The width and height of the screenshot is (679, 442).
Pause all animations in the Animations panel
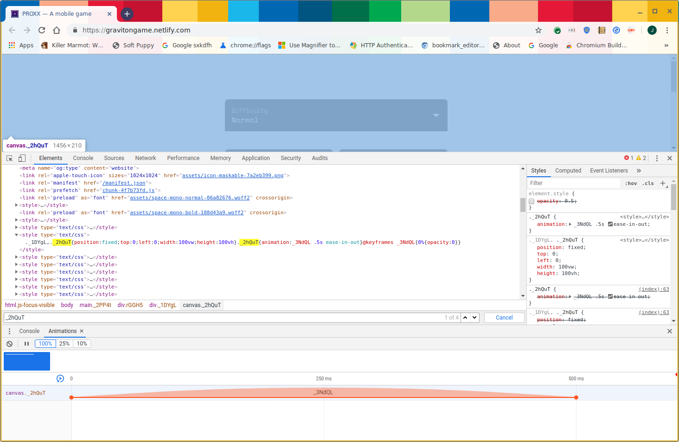point(26,343)
